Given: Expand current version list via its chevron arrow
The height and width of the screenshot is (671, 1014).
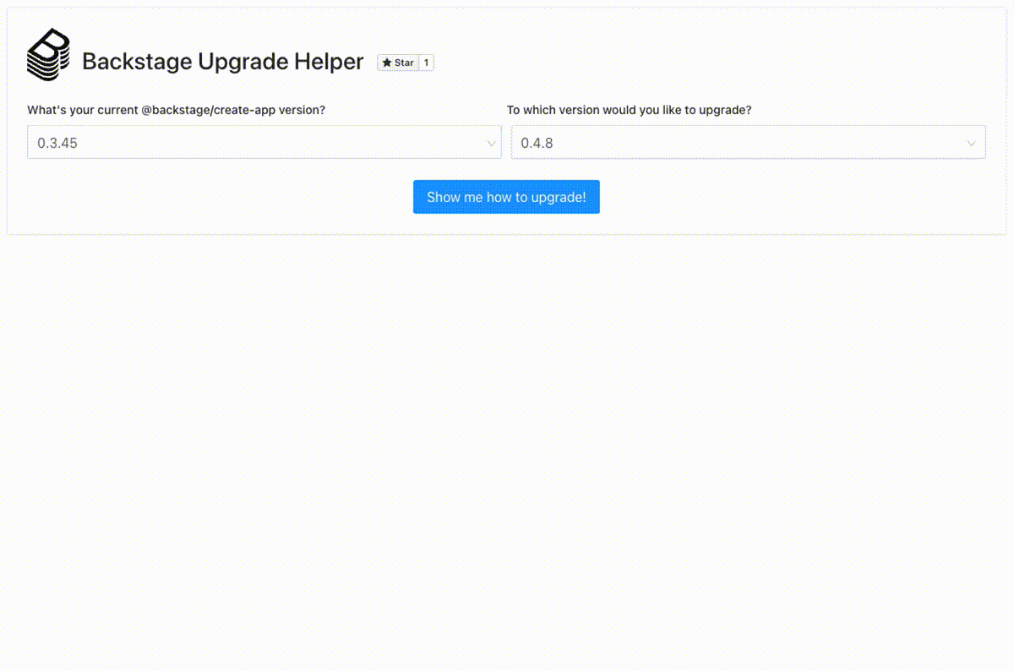Looking at the screenshot, I should [x=491, y=143].
